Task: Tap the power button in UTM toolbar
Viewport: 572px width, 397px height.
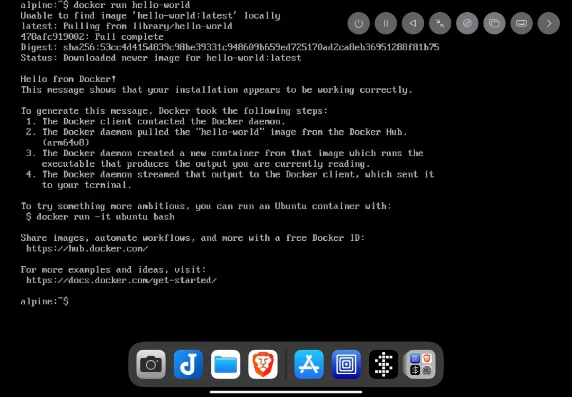Action: [x=359, y=23]
